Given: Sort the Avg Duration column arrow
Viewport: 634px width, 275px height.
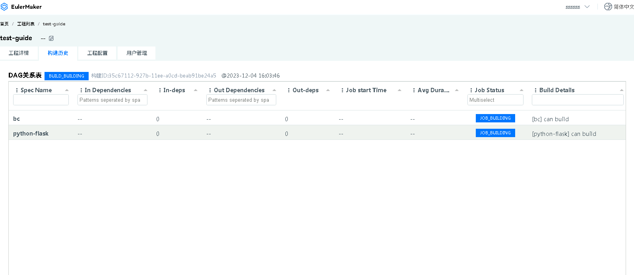Looking at the screenshot, I should [x=457, y=90].
